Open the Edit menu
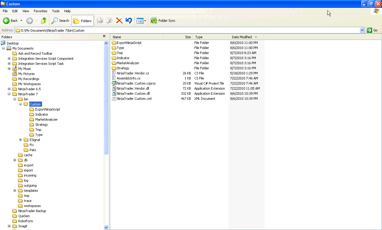 tap(15, 11)
